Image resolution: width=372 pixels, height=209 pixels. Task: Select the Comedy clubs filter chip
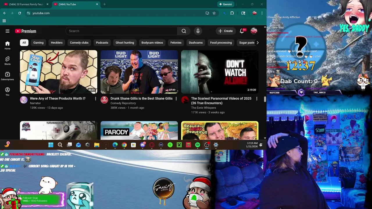click(79, 43)
